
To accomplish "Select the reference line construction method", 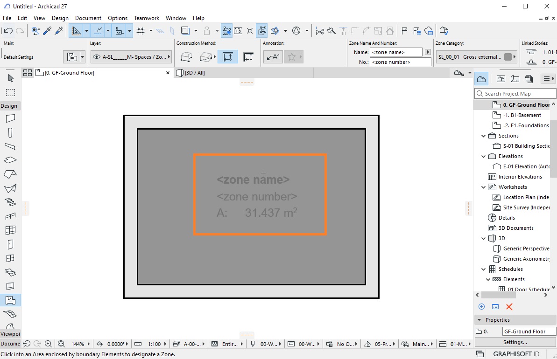I will click(248, 57).
